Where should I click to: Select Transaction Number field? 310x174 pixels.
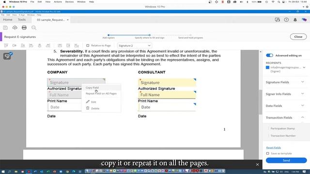click(x=283, y=136)
